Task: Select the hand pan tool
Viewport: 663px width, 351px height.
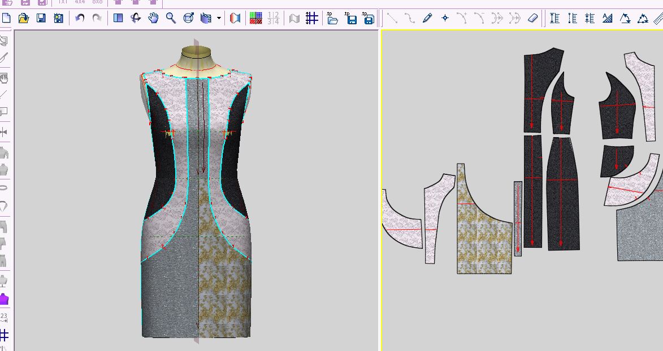Action: (153, 18)
